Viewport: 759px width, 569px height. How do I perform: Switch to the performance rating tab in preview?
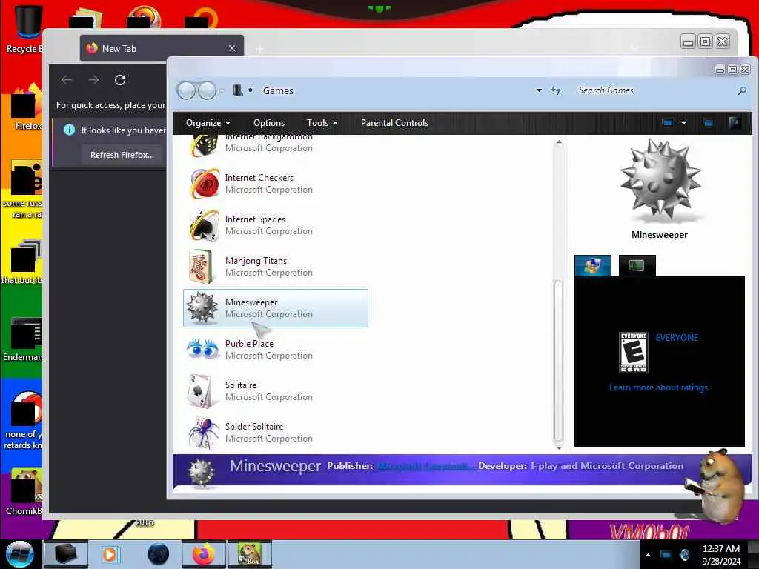(637, 266)
